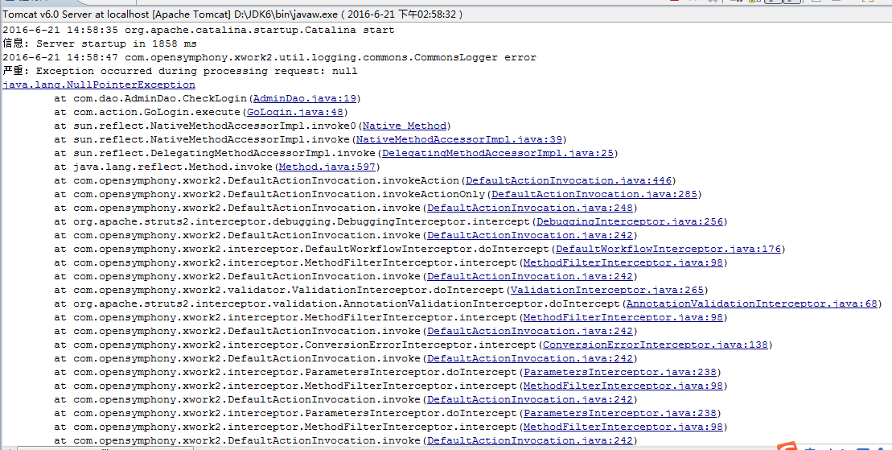Click the Tomcat v6.0 Server console title
The width and height of the screenshot is (892, 450).
pos(232,14)
